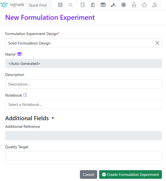Click the purple icon beside Name label
This screenshot has height=181, width=166.
pyautogui.click(x=19, y=54)
